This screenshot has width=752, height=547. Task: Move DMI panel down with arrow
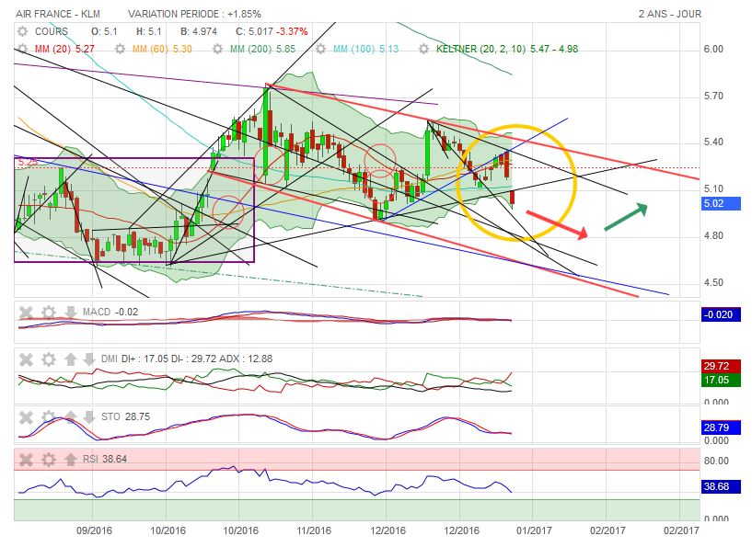pyautogui.click(x=88, y=359)
